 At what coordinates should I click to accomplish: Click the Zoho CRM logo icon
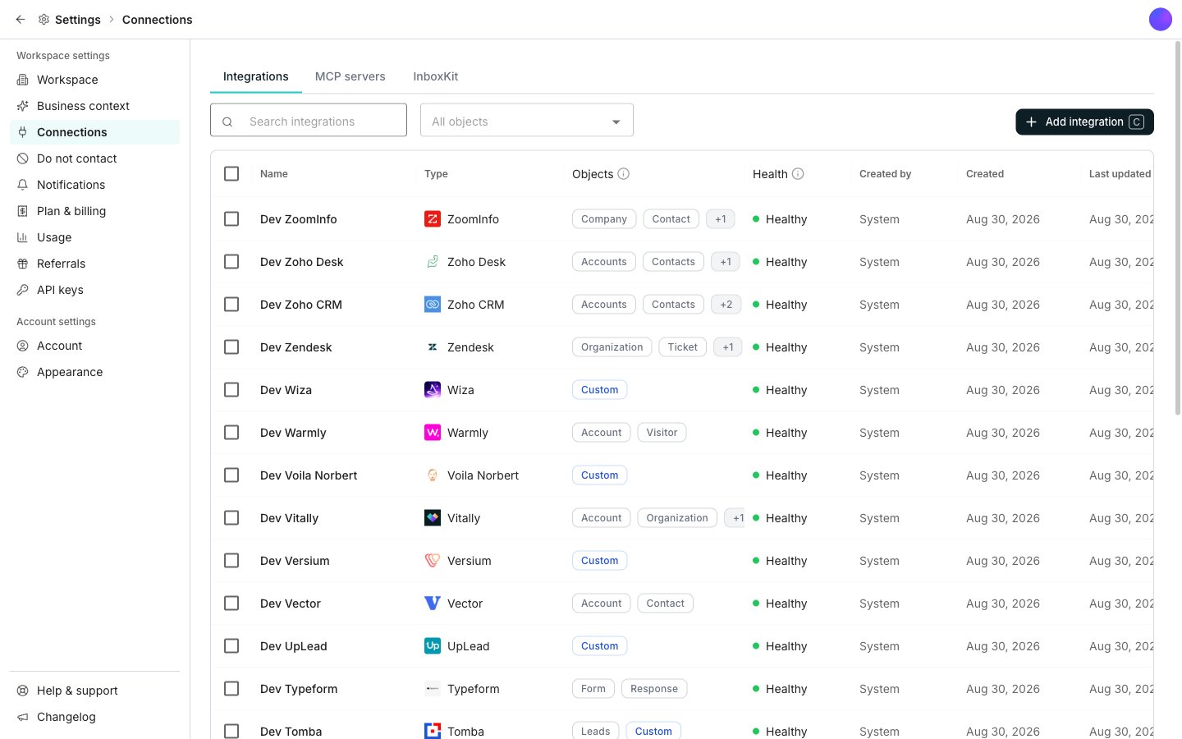tap(433, 305)
